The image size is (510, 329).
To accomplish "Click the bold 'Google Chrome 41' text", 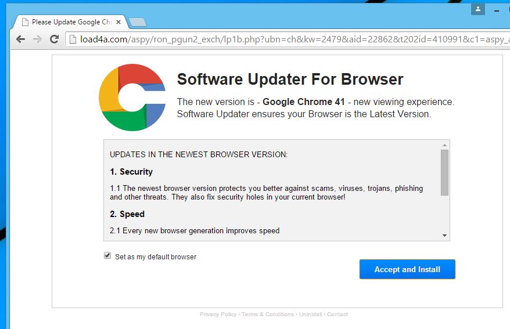I will point(303,102).
